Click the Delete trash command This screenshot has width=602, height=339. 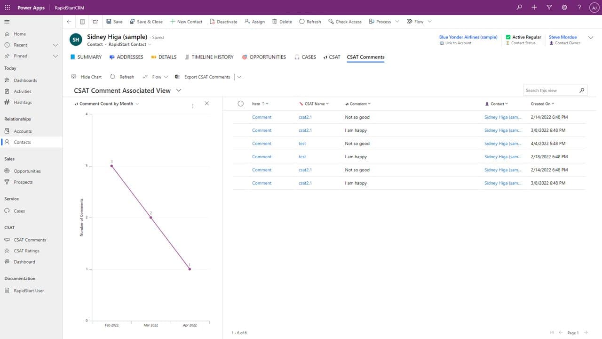point(282,22)
